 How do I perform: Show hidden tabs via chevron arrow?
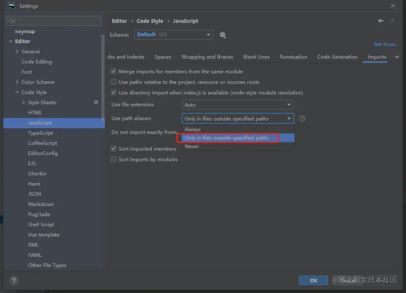pos(397,57)
